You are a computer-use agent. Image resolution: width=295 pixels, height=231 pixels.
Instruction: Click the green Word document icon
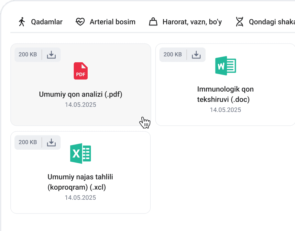tap(225, 66)
